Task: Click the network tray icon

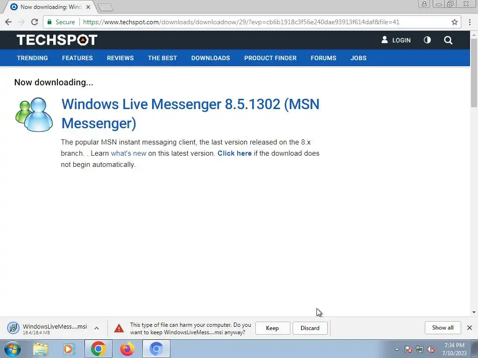Action: [x=420, y=349]
